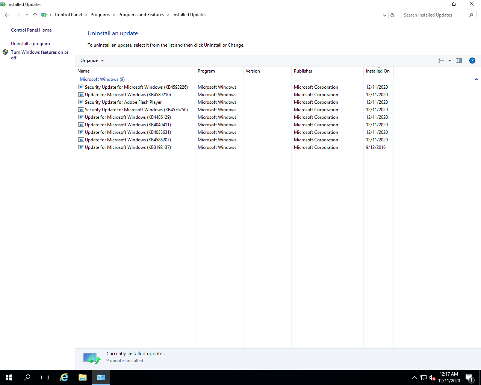Viewport: 481px width, 385px height.
Task: Click the icon beside KB4486129 update
Action: (x=81, y=117)
